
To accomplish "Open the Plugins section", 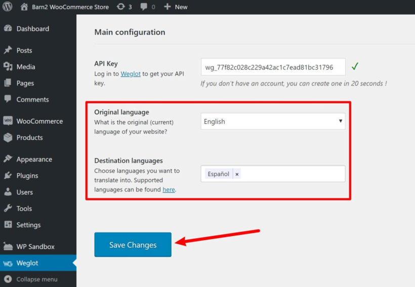I will 27,176.
